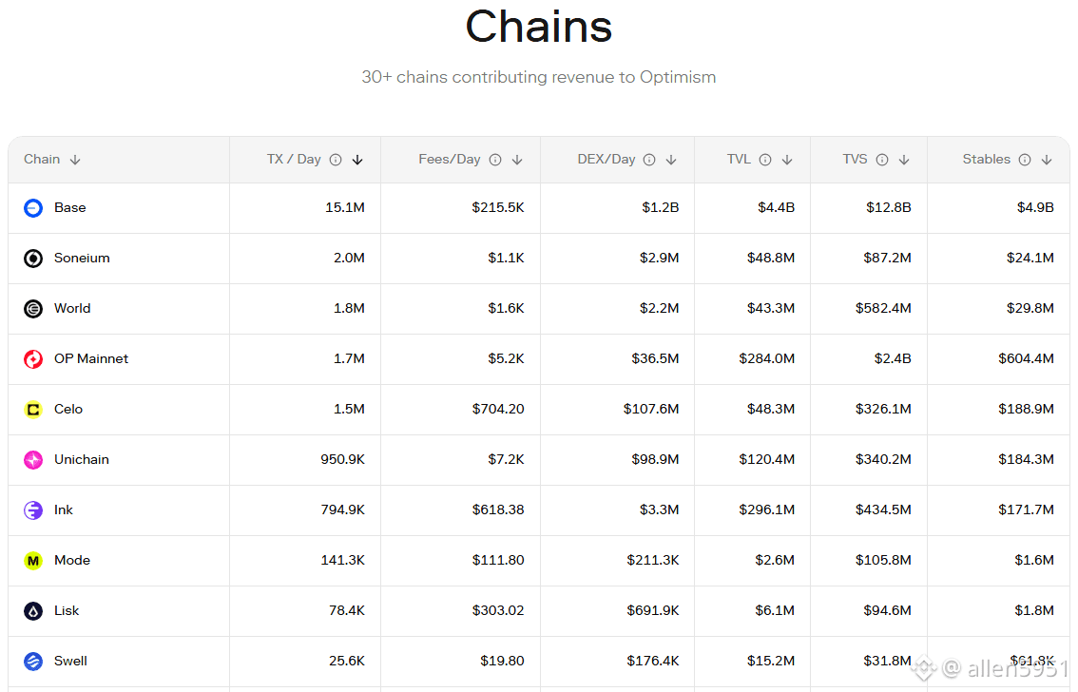Click Base's $215.5K fees cell
Image resolution: width=1078 pixels, height=692 pixels.
(x=498, y=208)
